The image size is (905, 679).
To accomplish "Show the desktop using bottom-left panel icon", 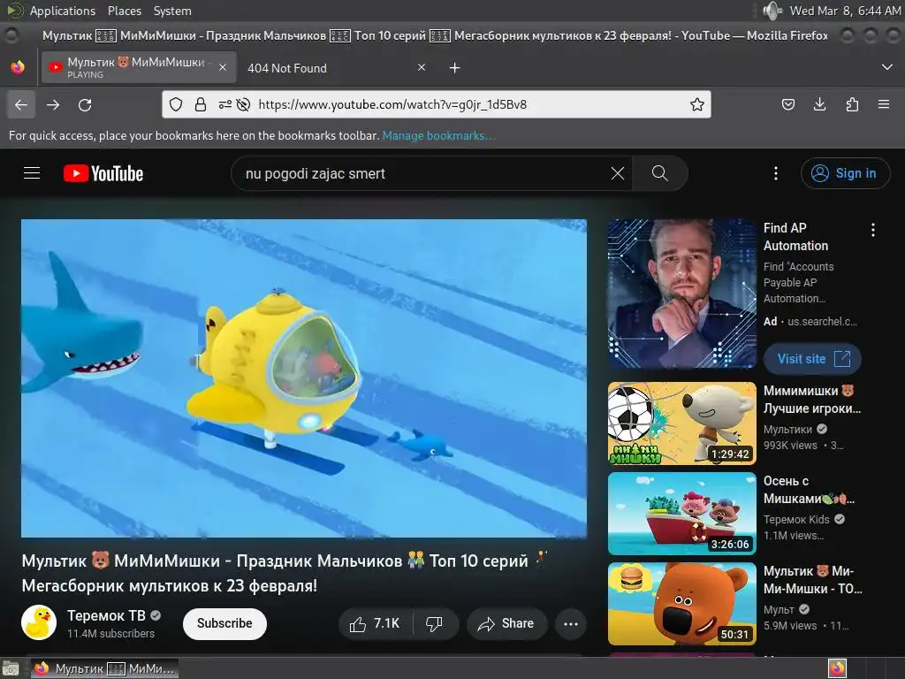I will point(11,668).
